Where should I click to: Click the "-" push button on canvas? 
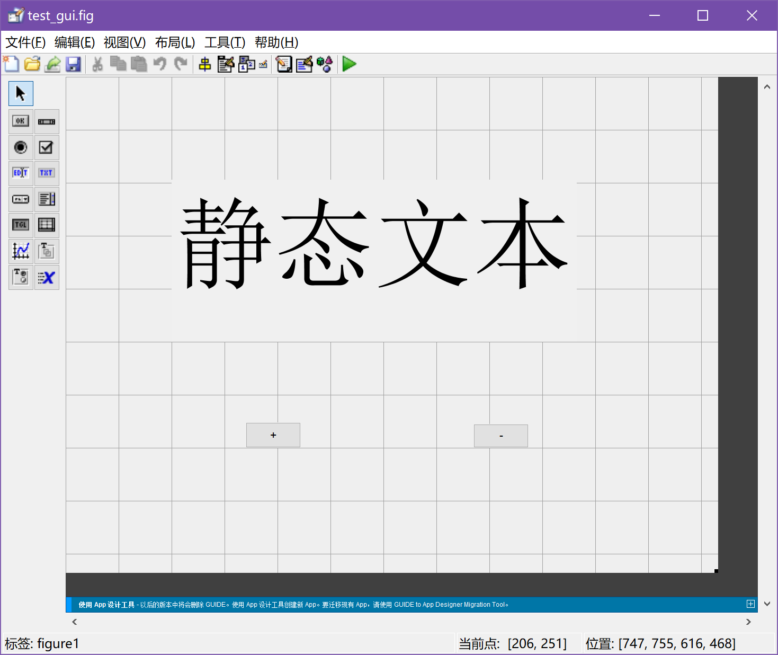[x=501, y=436]
